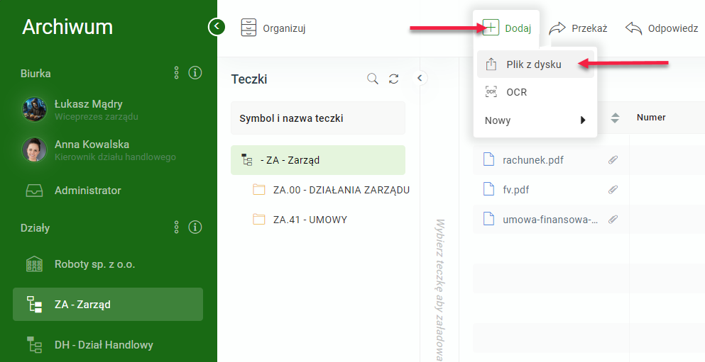
Task: Click the DH - Dział Handlowy structure icon
Action: point(35,344)
